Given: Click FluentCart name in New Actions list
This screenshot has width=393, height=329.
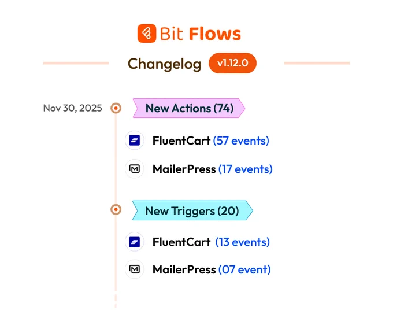Looking at the screenshot, I should (x=181, y=141).
